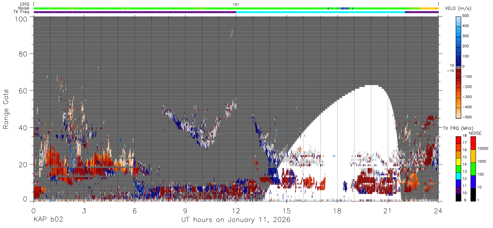
Task: Click the y-axis tick label '80'
Action: 23,53
